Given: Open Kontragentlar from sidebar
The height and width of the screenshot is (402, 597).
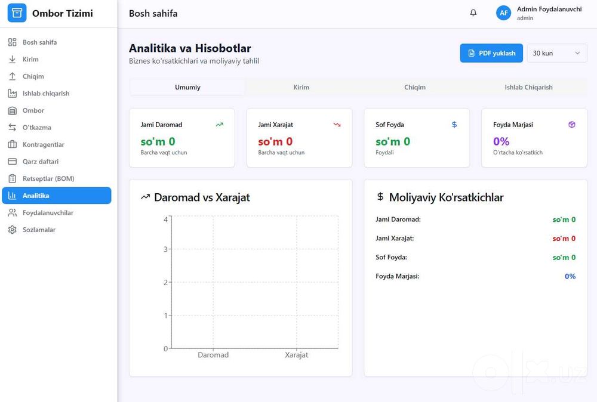Looking at the screenshot, I should pyautogui.click(x=57, y=144).
